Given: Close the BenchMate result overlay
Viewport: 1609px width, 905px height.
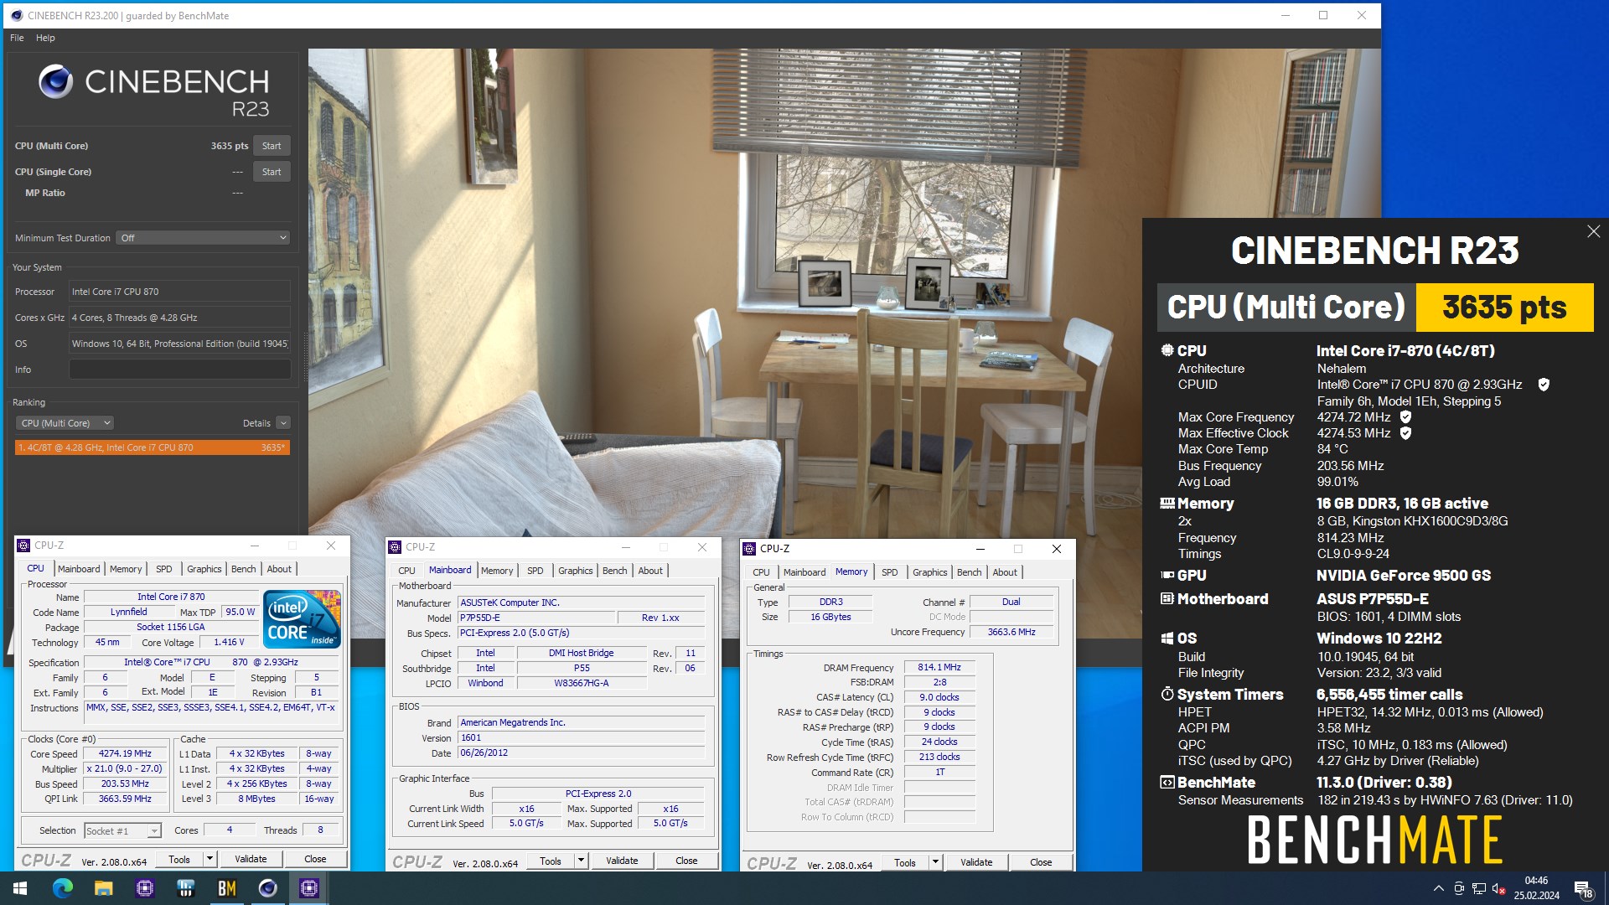Looking at the screenshot, I should click(x=1593, y=231).
